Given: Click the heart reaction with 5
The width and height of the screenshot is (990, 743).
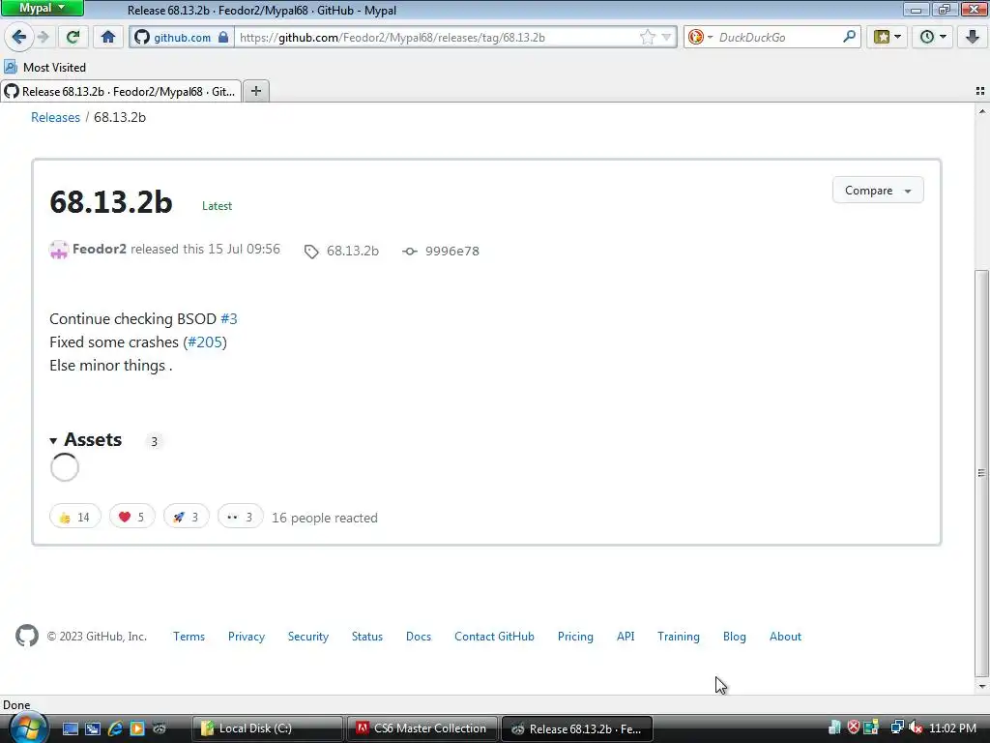Looking at the screenshot, I should pyautogui.click(x=131, y=517).
